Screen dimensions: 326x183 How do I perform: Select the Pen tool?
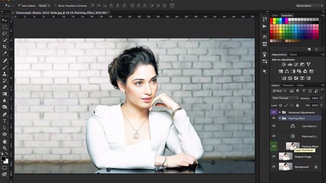[x=5, y=114]
